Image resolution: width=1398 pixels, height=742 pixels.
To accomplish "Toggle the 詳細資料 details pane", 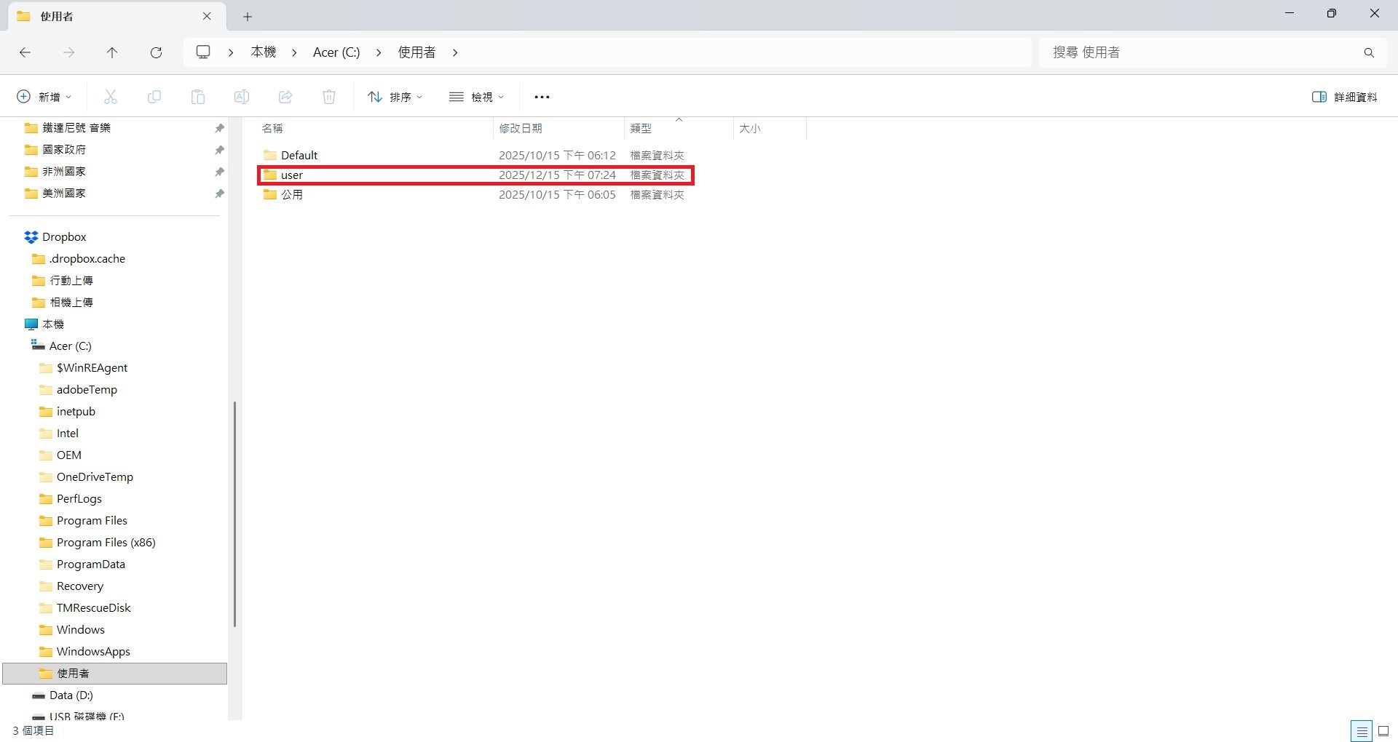I will click(1344, 97).
